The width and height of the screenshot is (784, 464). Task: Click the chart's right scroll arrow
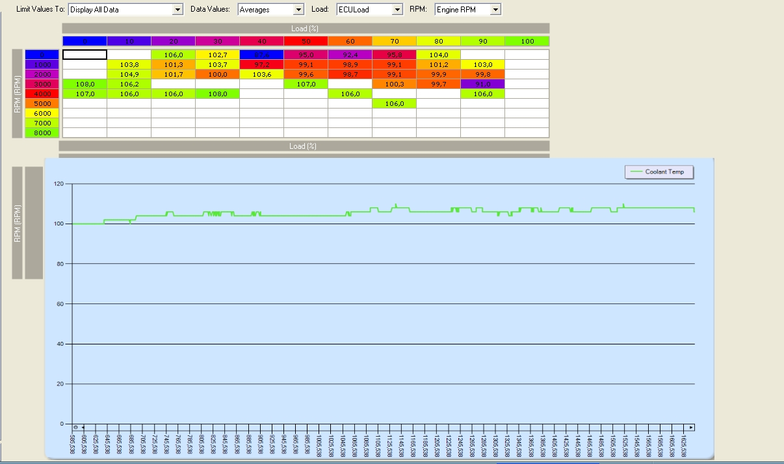pyautogui.click(x=691, y=427)
